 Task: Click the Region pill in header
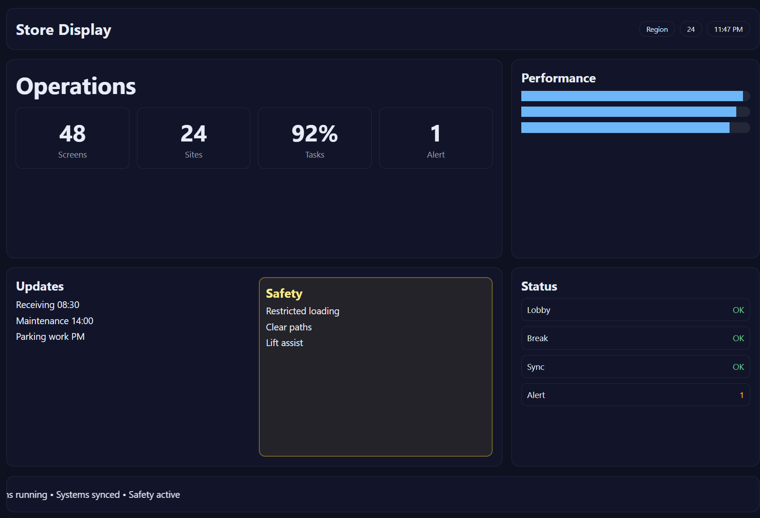click(x=657, y=29)
